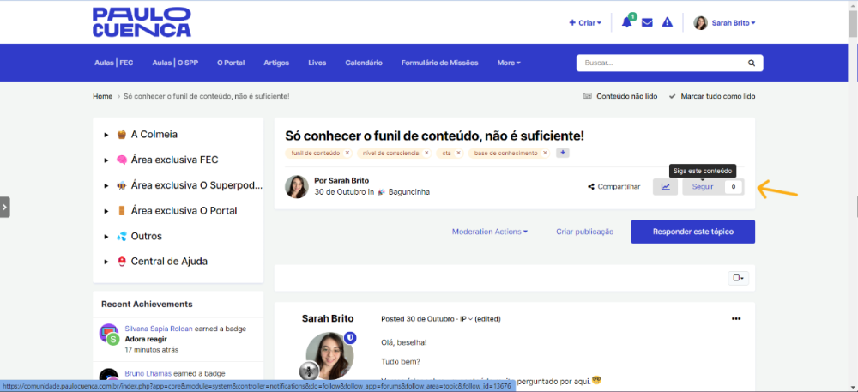Click the moderator shield badge on avatar
This screenshot has height=392, width=858.
[x=350, y=338]
